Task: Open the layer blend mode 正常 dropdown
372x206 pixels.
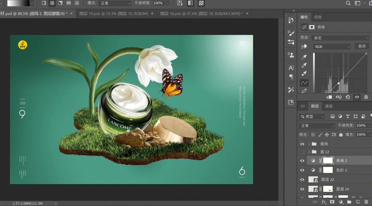Action: [x=317, y=126]
